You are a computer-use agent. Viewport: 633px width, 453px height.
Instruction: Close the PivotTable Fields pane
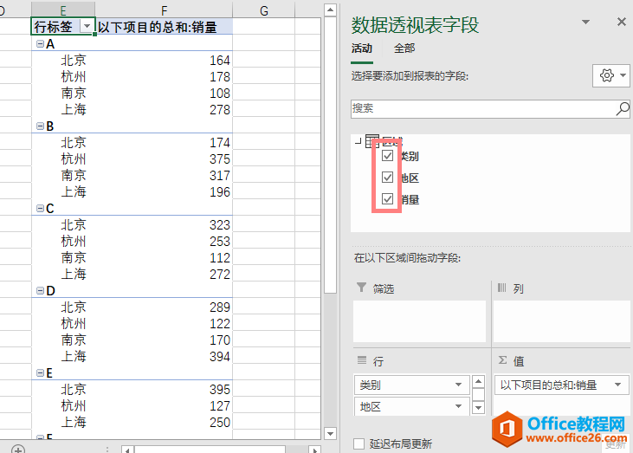tap(622, 22)
